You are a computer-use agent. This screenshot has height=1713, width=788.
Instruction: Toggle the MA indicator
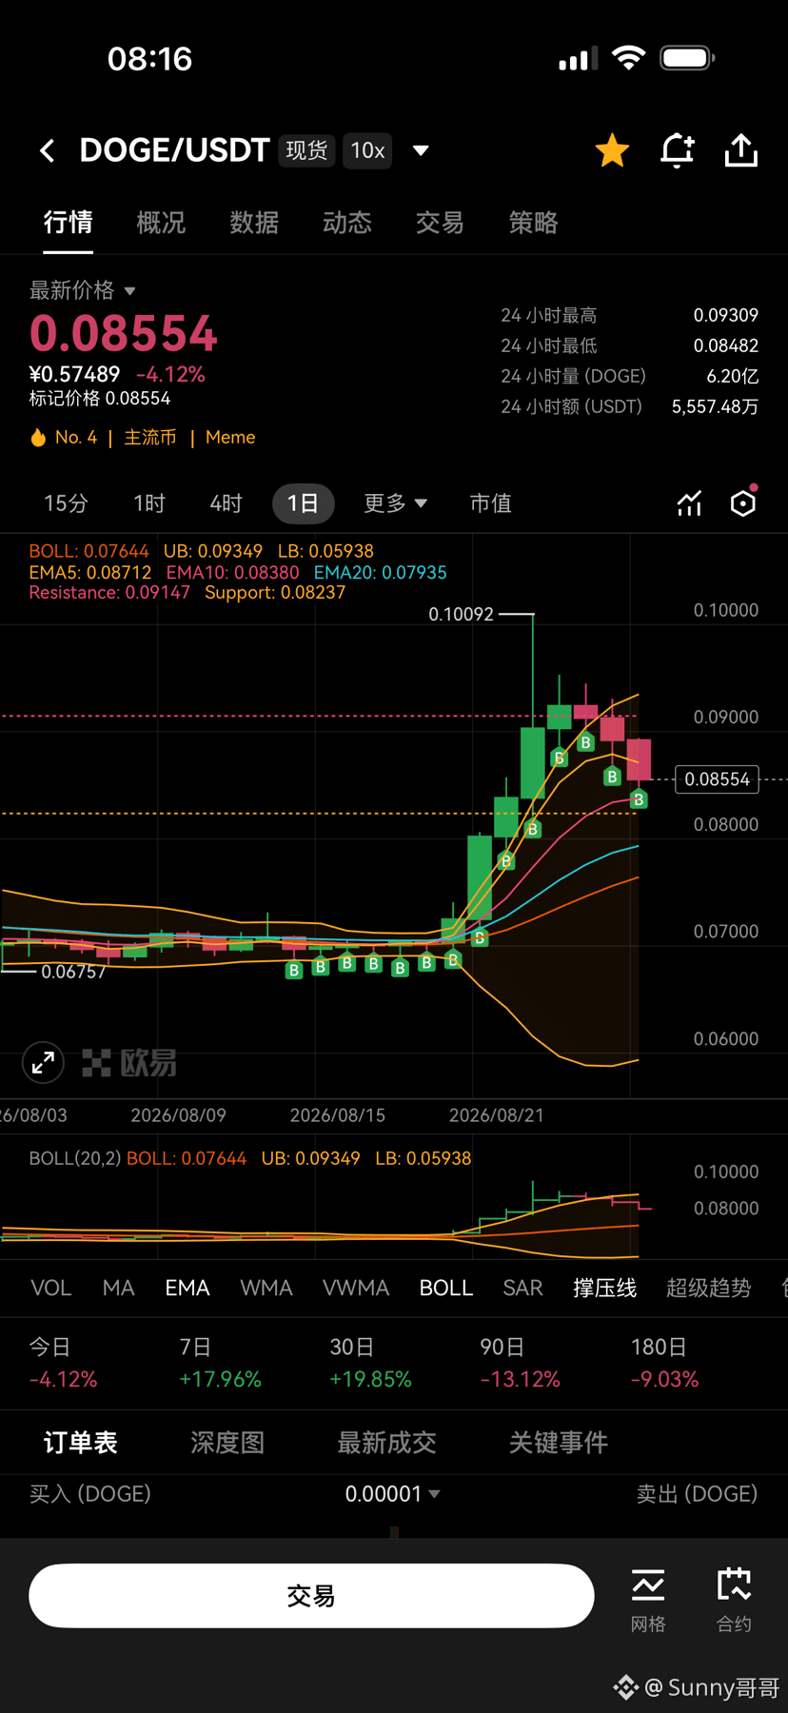click(118, 1289)
